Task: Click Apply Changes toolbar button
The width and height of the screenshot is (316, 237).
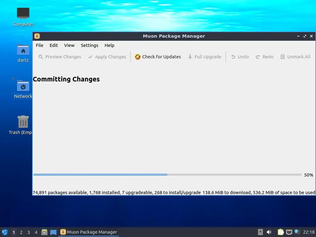Action: [x=107, y=57]
